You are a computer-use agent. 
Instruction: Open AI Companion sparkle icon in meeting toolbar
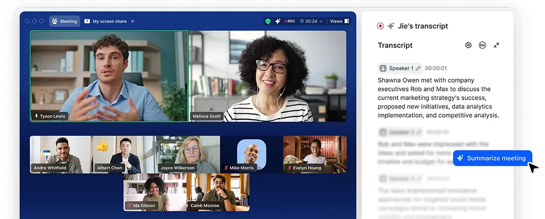click(x=277, y=21)
